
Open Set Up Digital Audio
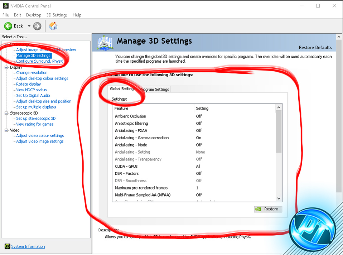(x=33, y=95)
